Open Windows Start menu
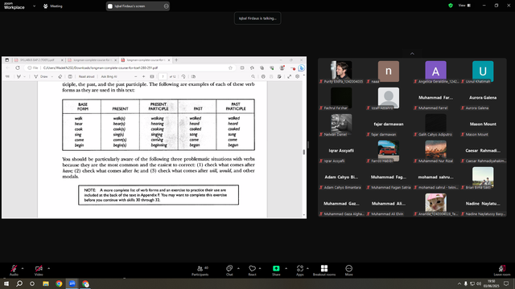 coord(6,283)
